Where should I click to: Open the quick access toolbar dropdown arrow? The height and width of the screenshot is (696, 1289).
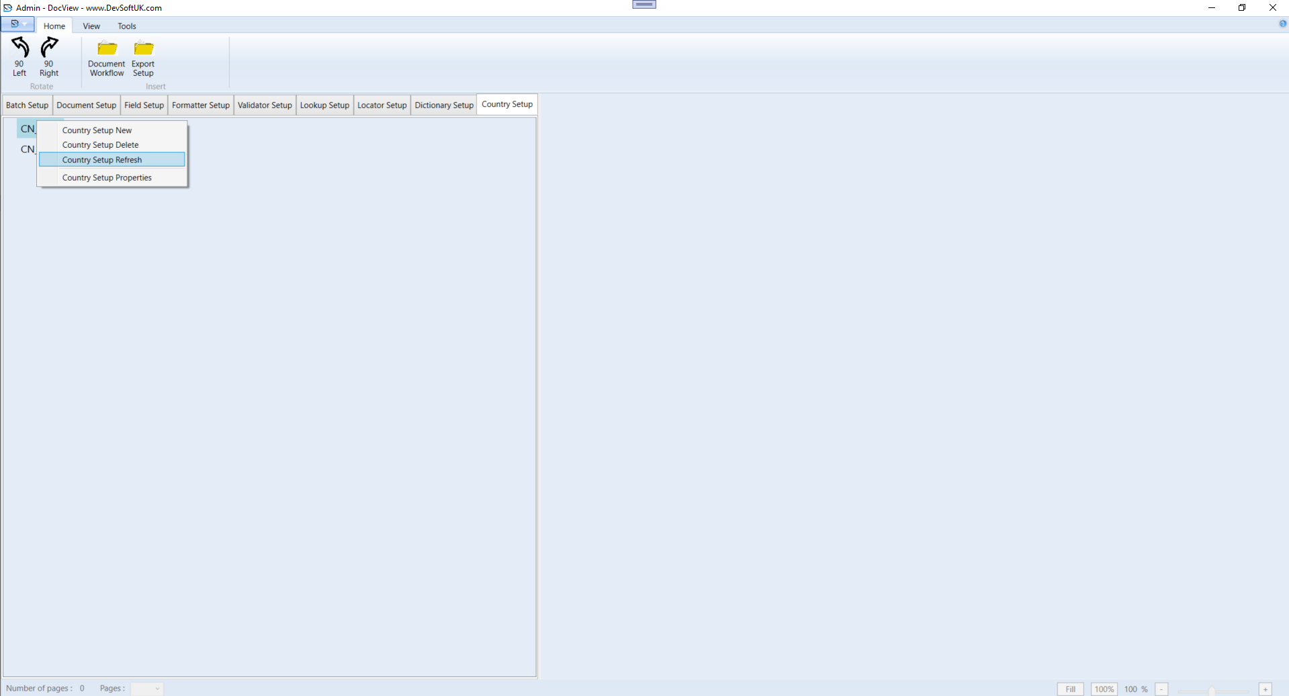pyautogui.click(x=26, y=24)
